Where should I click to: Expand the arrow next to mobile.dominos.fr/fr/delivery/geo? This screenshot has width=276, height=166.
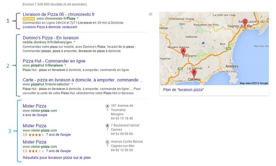coord(74,42)
